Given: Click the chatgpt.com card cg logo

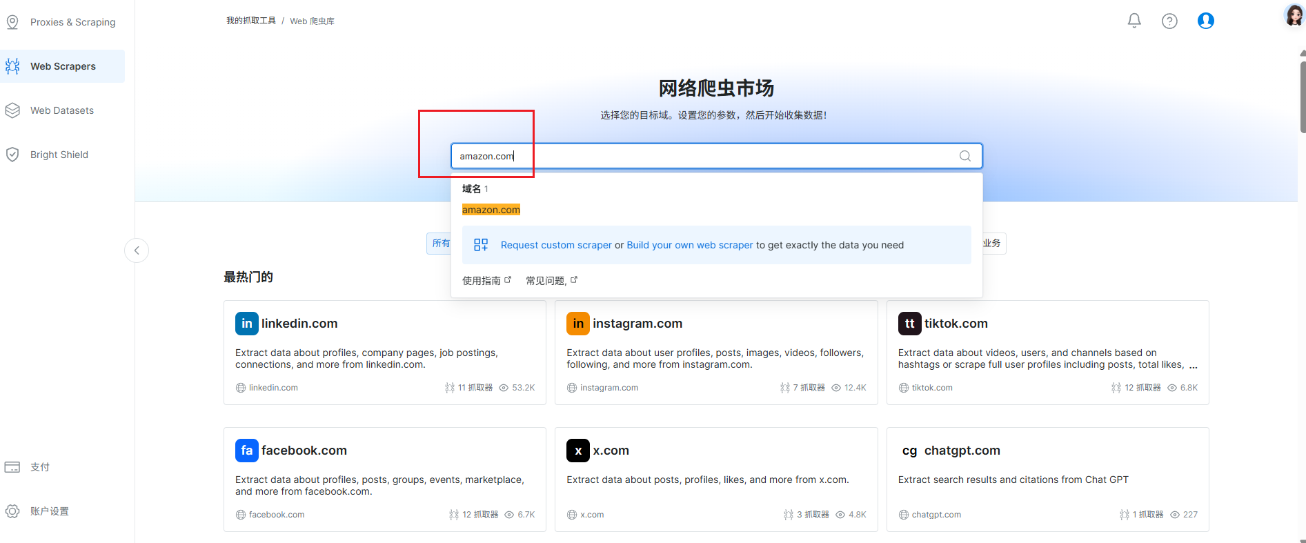Looking at the screenshot, I should (x=909, y=451).
